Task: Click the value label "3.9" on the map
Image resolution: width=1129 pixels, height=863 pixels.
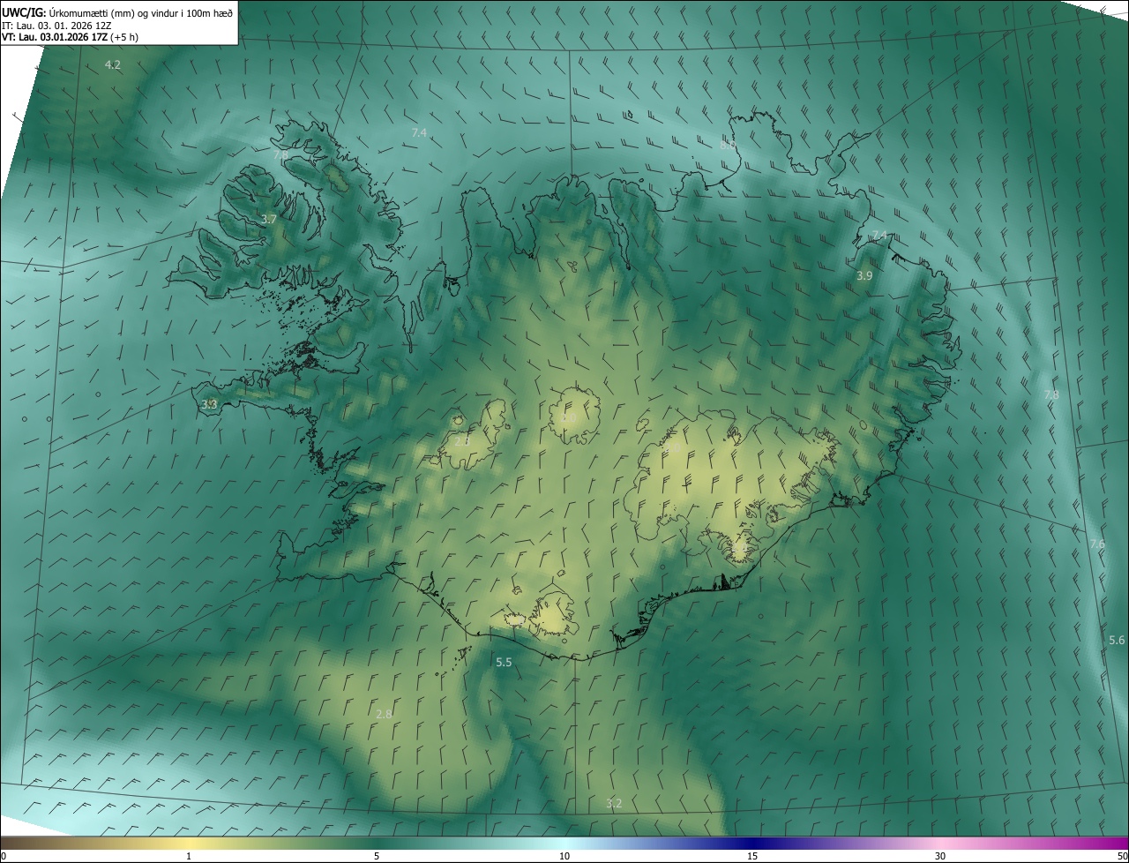Action: (x=864, y=276)
